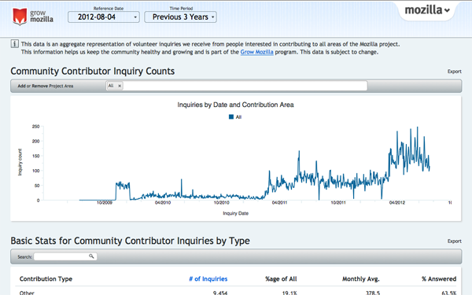Remove the All project area tag
472x295 pixels.
coord(120,86)
